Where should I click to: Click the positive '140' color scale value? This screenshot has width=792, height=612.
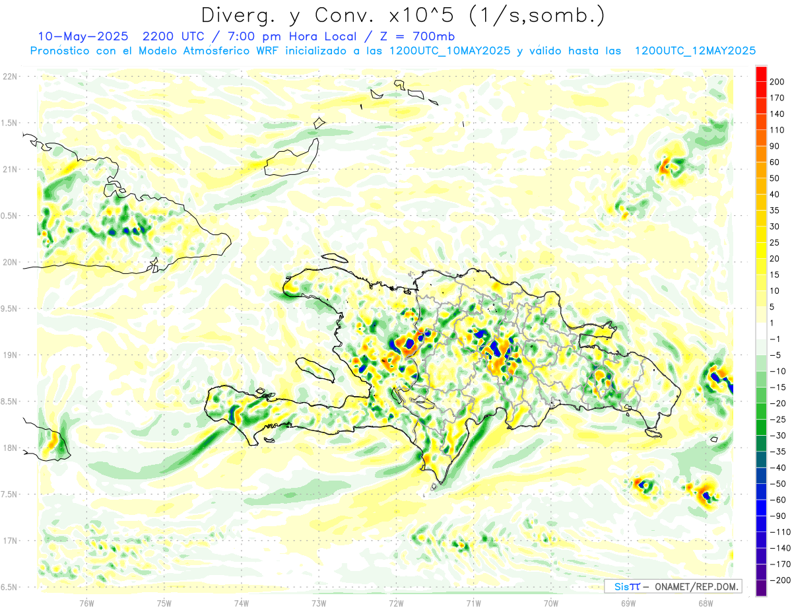778,114
